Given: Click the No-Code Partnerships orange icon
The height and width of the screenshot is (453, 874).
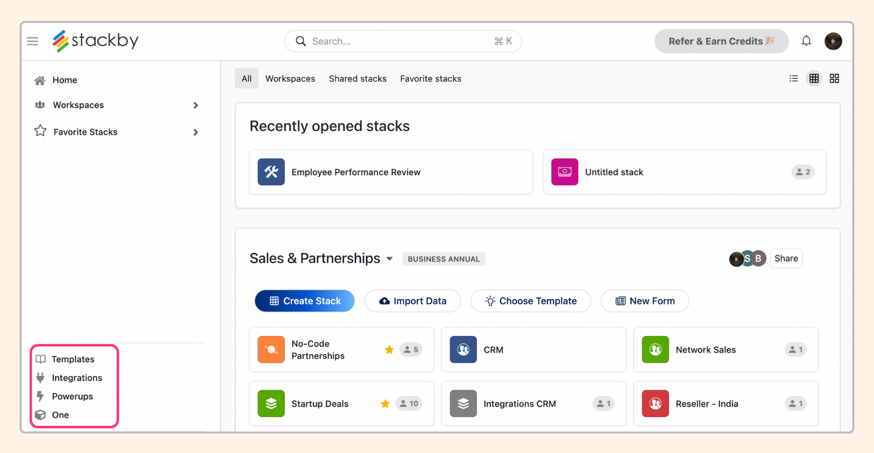Looking at the screenshot, I should [x=271, y=350].
